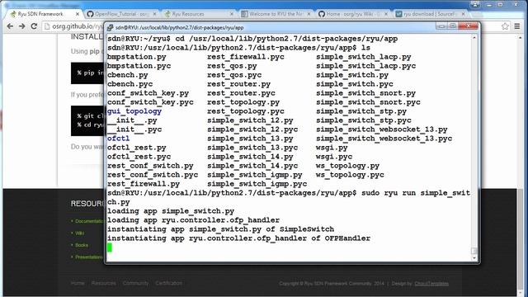This screenshot has width=528, height=297.
Task: Click rest_topology.py in the listing
Action: point(243,102)
